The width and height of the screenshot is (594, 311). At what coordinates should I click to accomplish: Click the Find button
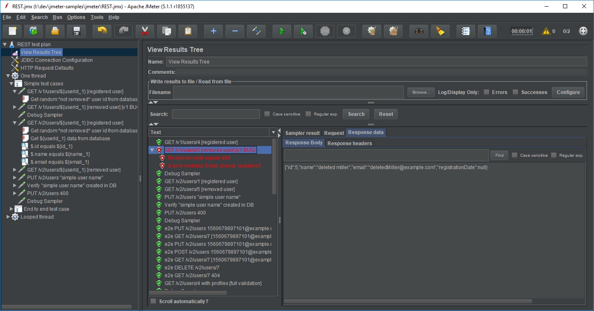(499, 155)
